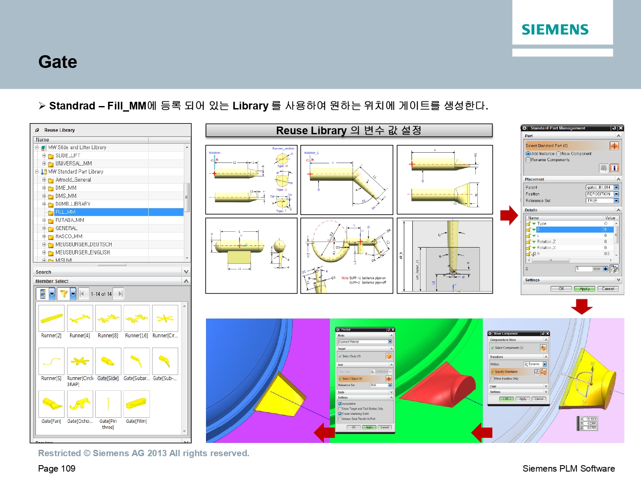Tick the Rename Components checkbox

(528, 160)
